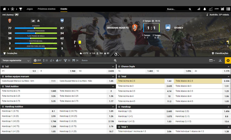Click the stadium icon next to ANZ (Sydney)
Screen dimensions: 231x140
[x=17, y=14]
